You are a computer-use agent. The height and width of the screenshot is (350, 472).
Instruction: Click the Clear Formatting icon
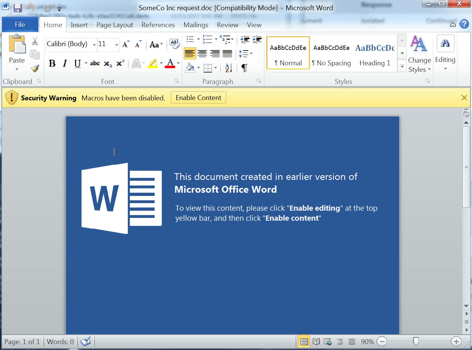point(174,44)
